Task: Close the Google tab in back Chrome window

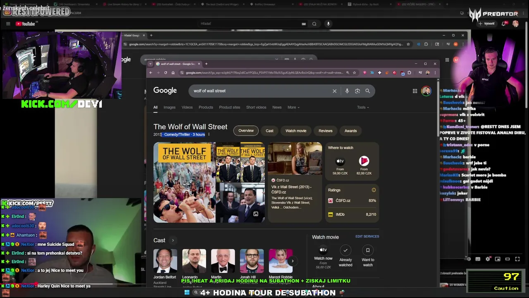Action: [144, 35]
